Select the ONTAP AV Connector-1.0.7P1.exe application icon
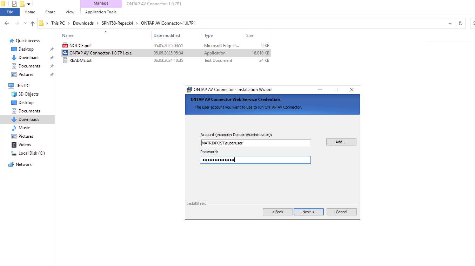475x266 pixels. (65, 53)
